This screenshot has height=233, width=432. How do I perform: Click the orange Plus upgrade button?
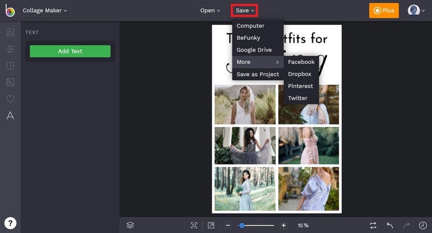[384, 10]
